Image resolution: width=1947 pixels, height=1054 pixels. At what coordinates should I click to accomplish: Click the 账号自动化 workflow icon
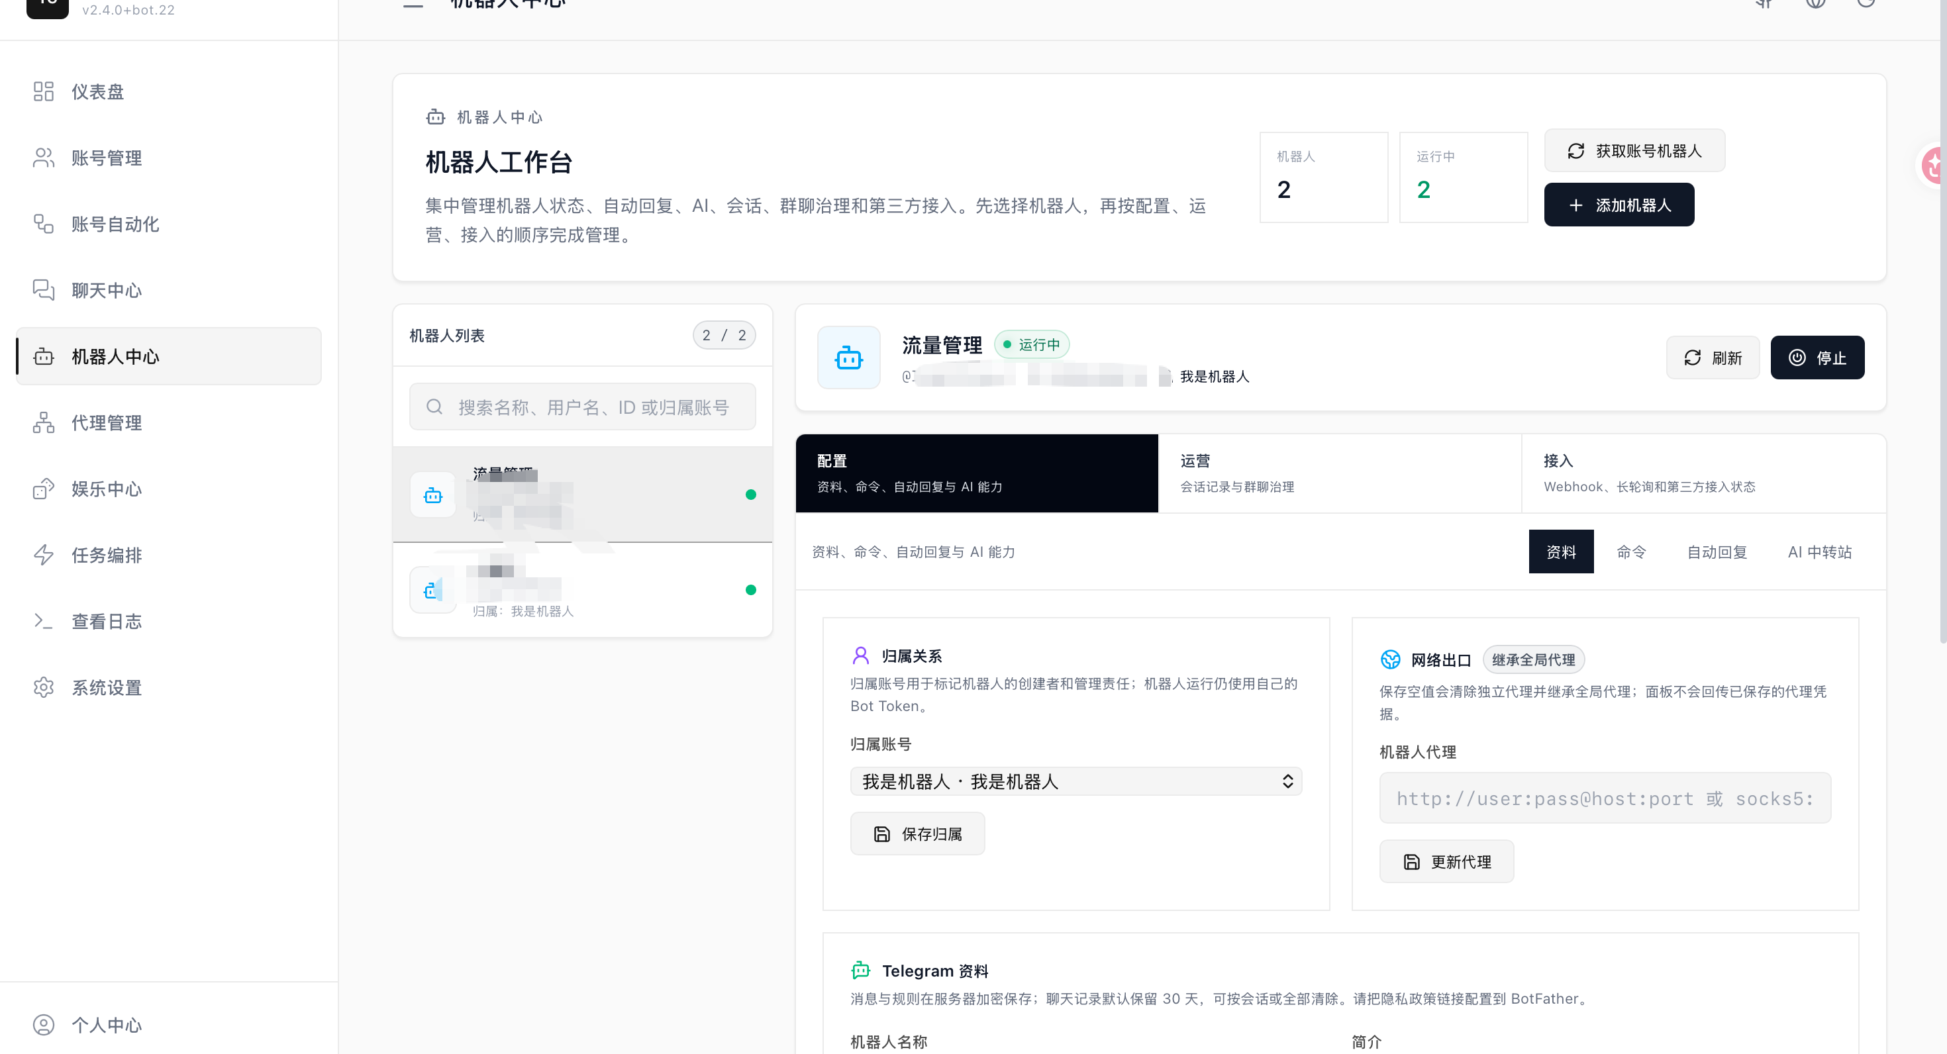pyautogui.click(x=44, y=224)
